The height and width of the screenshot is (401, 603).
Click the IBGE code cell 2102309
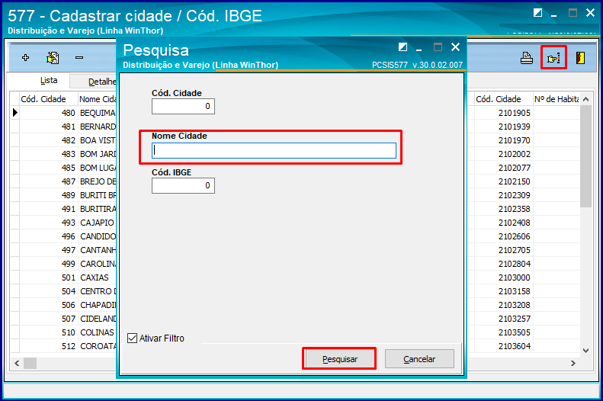(x=503, y=195)
